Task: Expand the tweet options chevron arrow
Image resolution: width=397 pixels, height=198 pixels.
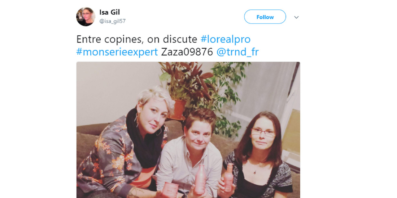Action: [296, 17]
